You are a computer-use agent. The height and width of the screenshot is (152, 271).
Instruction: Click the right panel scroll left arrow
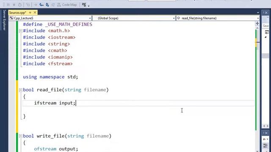pos(264,126)
